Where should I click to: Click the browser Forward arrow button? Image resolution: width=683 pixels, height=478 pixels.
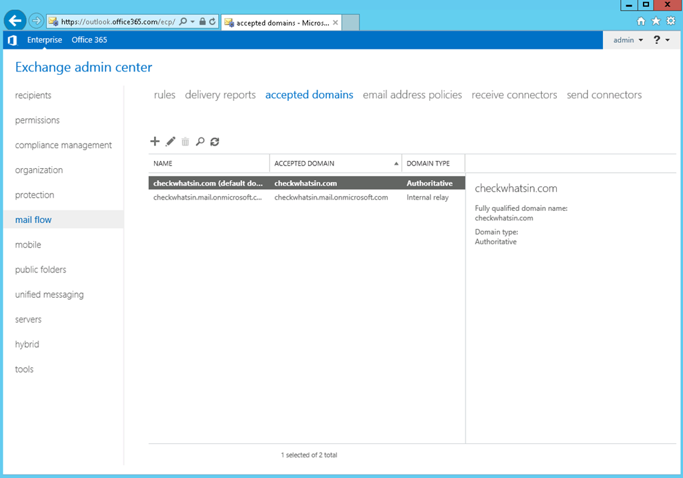pyautogui.click(x=36, y=21)
